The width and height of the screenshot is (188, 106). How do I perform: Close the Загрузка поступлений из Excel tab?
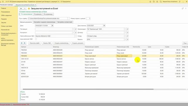coord(35,5)
